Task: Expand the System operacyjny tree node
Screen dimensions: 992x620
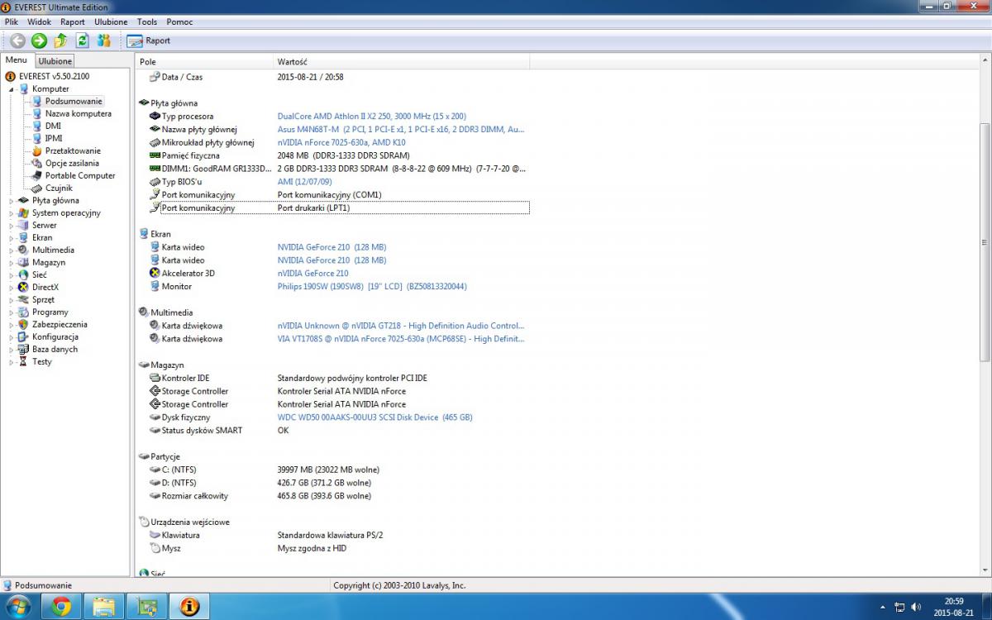Action: coord(12,213)
